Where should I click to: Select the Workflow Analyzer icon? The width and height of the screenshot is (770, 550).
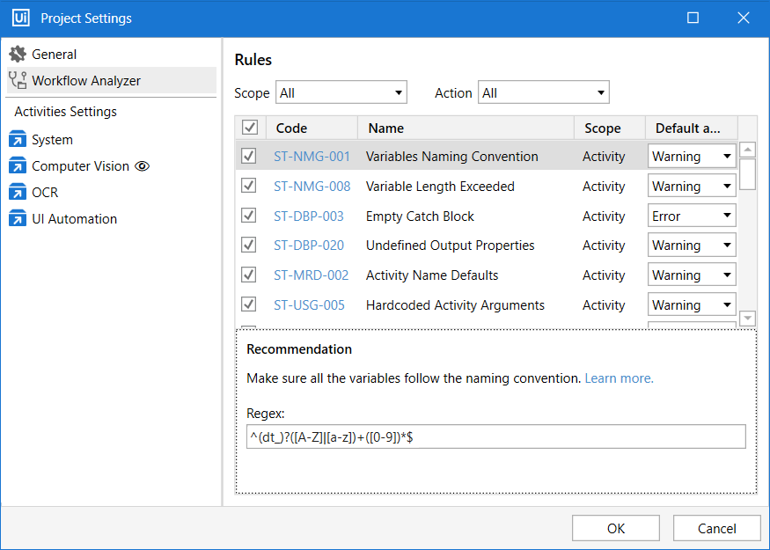point(18,80)
